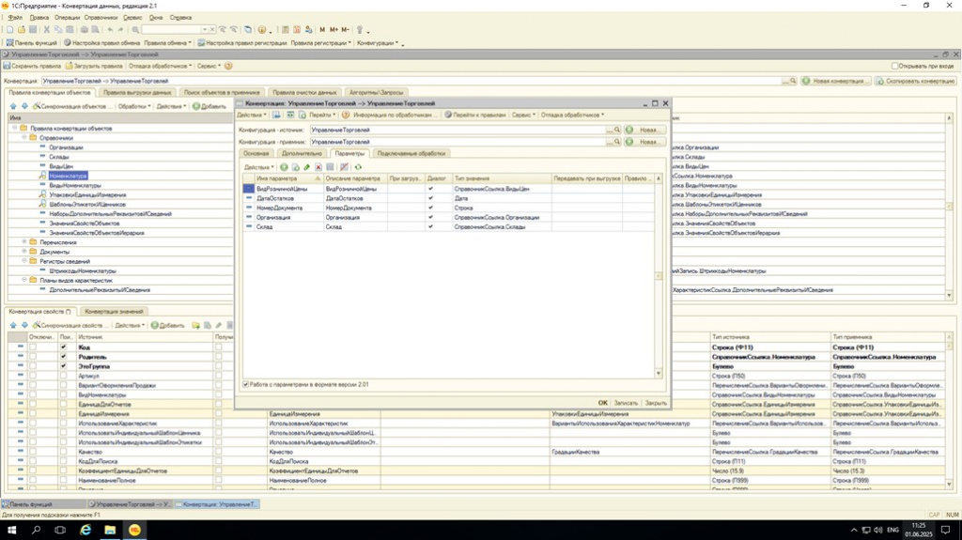
Task: Open File Explorer from the taskbar
Action: [x=110, y=530]
